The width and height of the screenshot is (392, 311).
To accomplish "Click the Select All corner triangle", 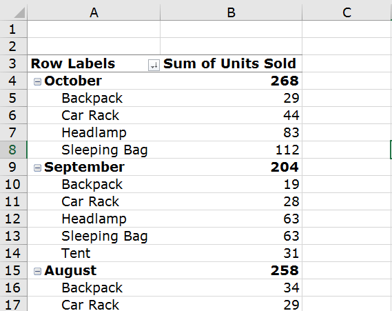I will tap(19, 12).
